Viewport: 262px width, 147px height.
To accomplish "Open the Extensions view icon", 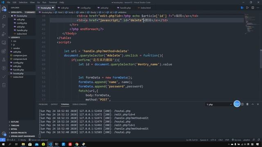I will click(4, 51).
